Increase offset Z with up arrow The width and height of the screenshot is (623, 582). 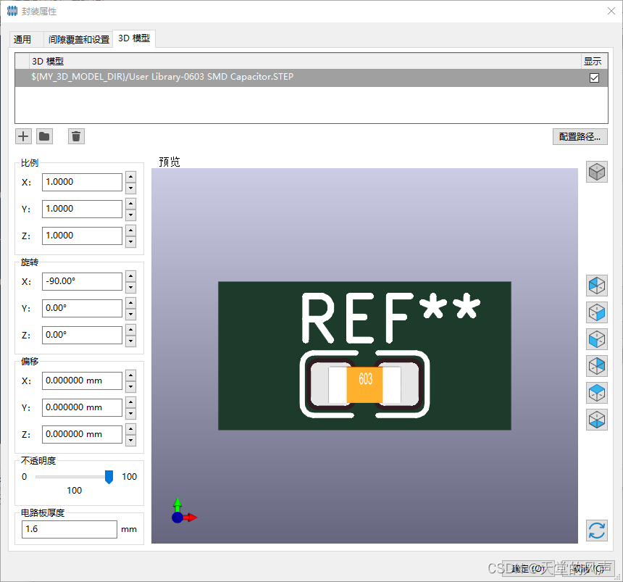(130, 429)
